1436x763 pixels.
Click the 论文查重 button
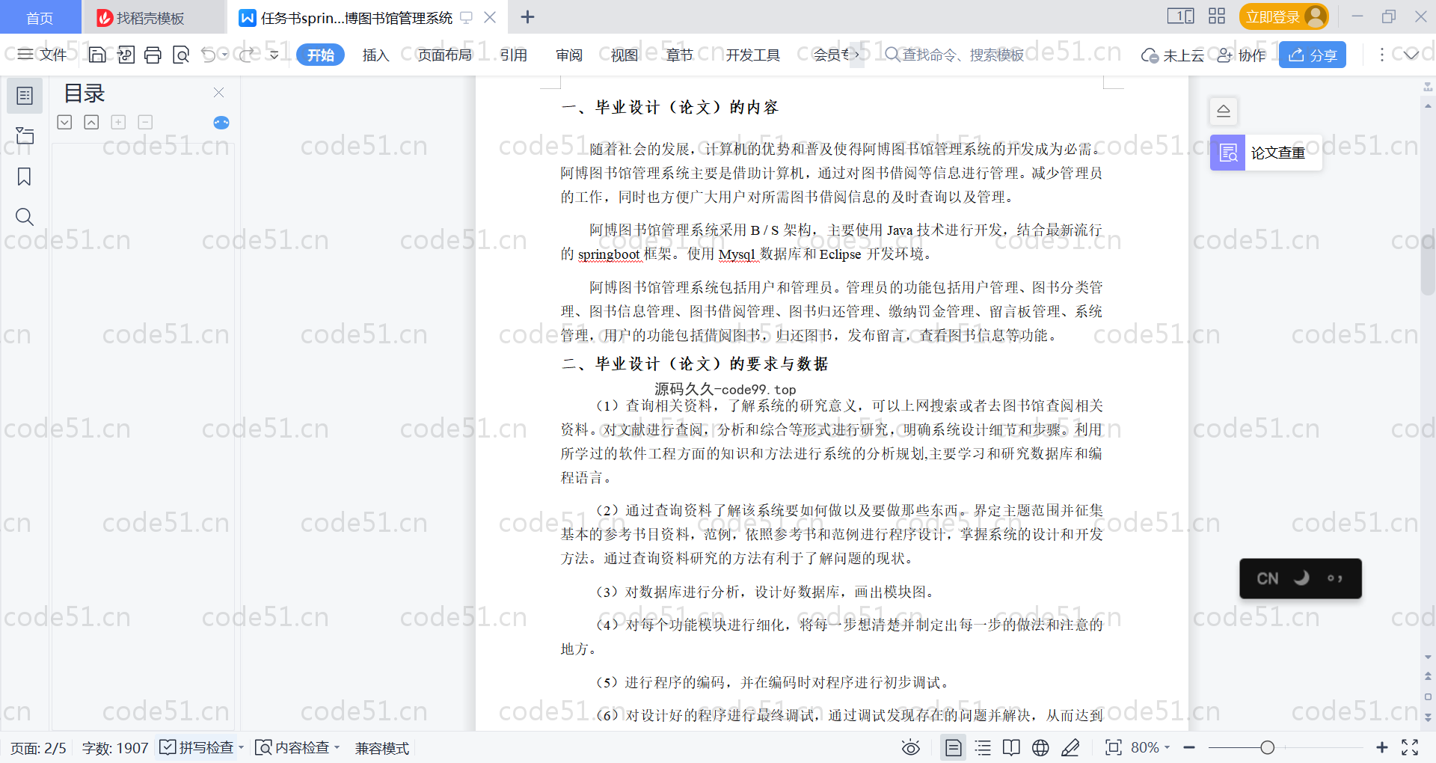coord(1266,153)
